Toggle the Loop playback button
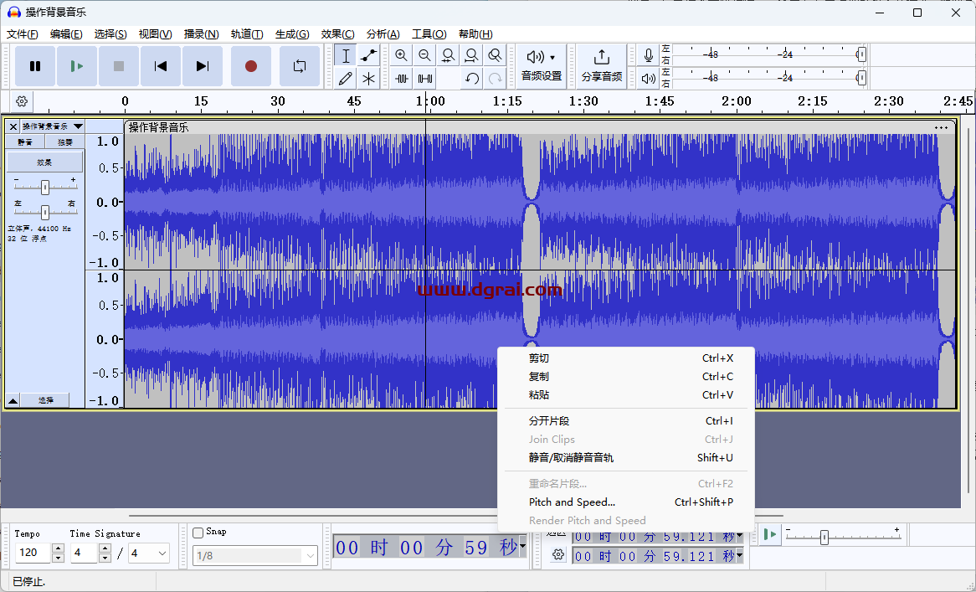The width and height of the screenshot is (976, 592). click(300, 66)
